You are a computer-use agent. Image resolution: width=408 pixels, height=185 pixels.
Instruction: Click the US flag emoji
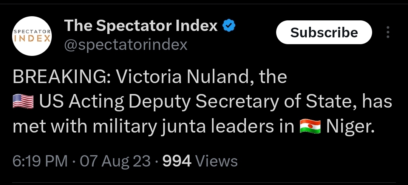coord(23,102)
